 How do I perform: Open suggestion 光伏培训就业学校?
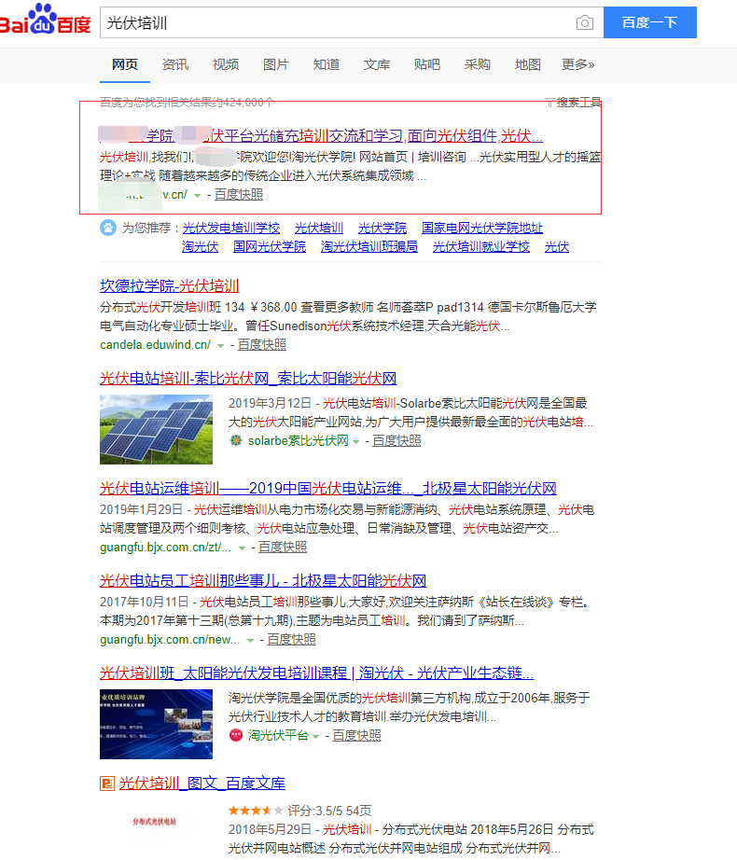pos(481,246)
